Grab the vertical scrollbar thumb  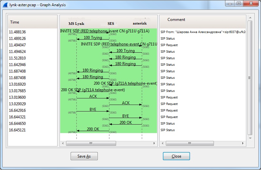coord(250,78)
